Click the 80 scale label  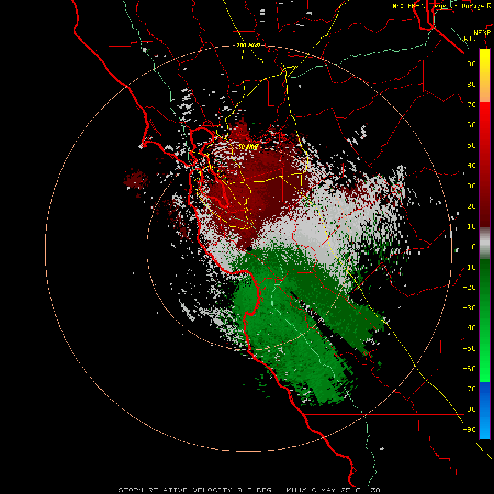click(x=471, y=85)
